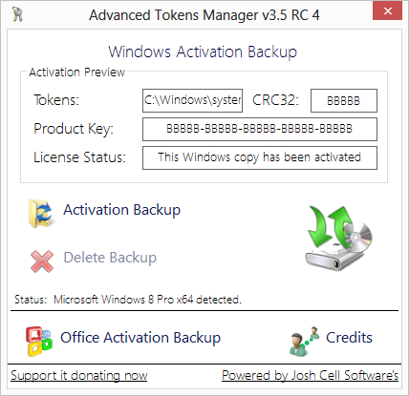Click inside the Tokens path field
409x396 pixels.
(x=192, y=100)
